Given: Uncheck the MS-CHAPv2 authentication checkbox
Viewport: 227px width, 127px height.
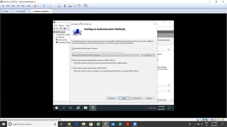Looking at the screenshot, I should [x=72, y=60].
